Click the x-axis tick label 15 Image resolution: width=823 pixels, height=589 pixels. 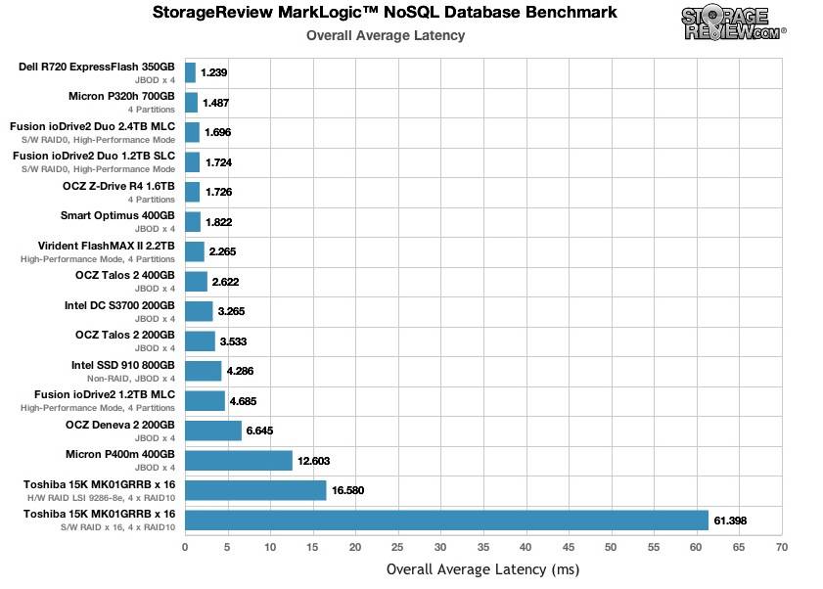pyautogui.click(x=313, y=547)
